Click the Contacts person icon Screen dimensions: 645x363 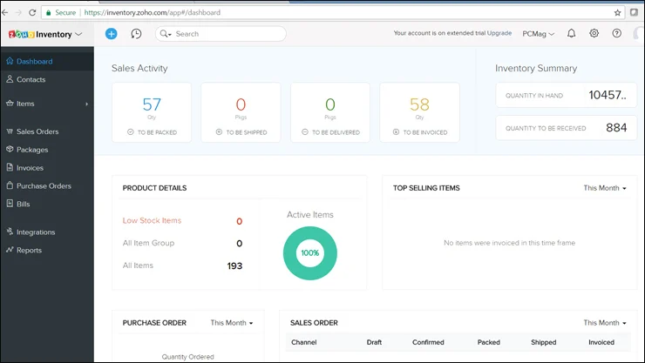[10, 79]
